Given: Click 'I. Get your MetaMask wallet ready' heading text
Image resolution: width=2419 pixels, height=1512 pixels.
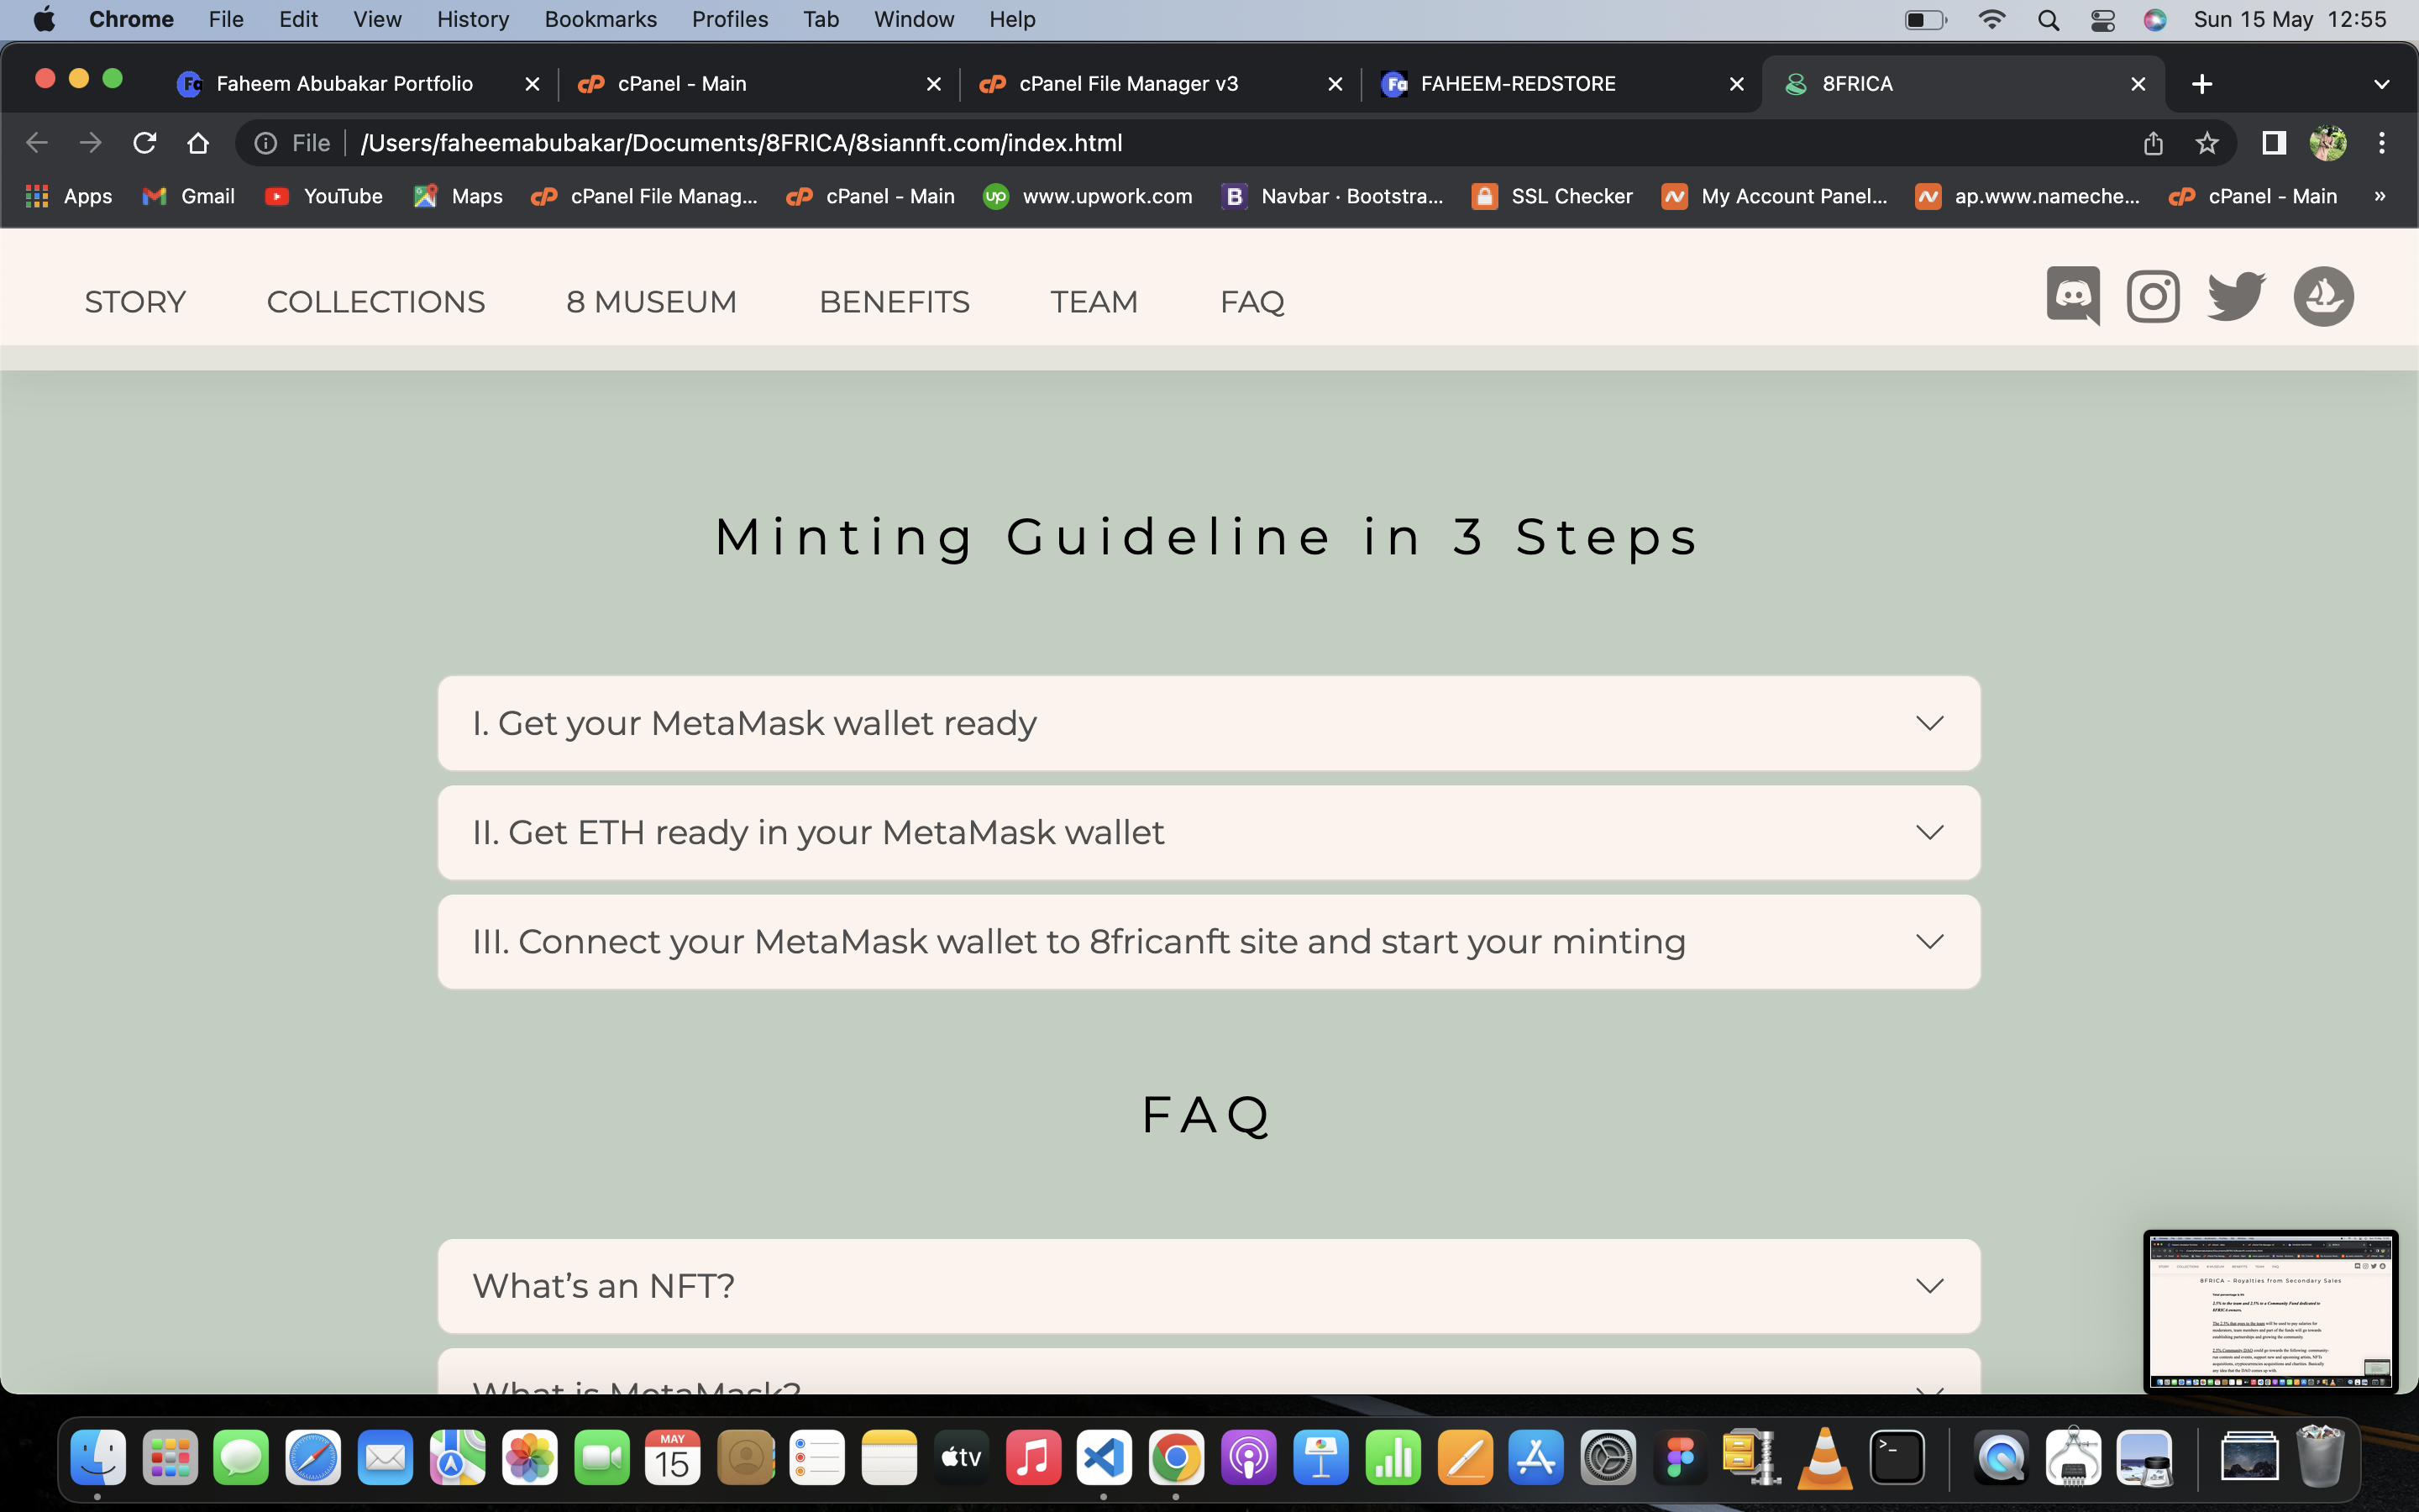Looking at the screenshot, I should pos(753,723).
